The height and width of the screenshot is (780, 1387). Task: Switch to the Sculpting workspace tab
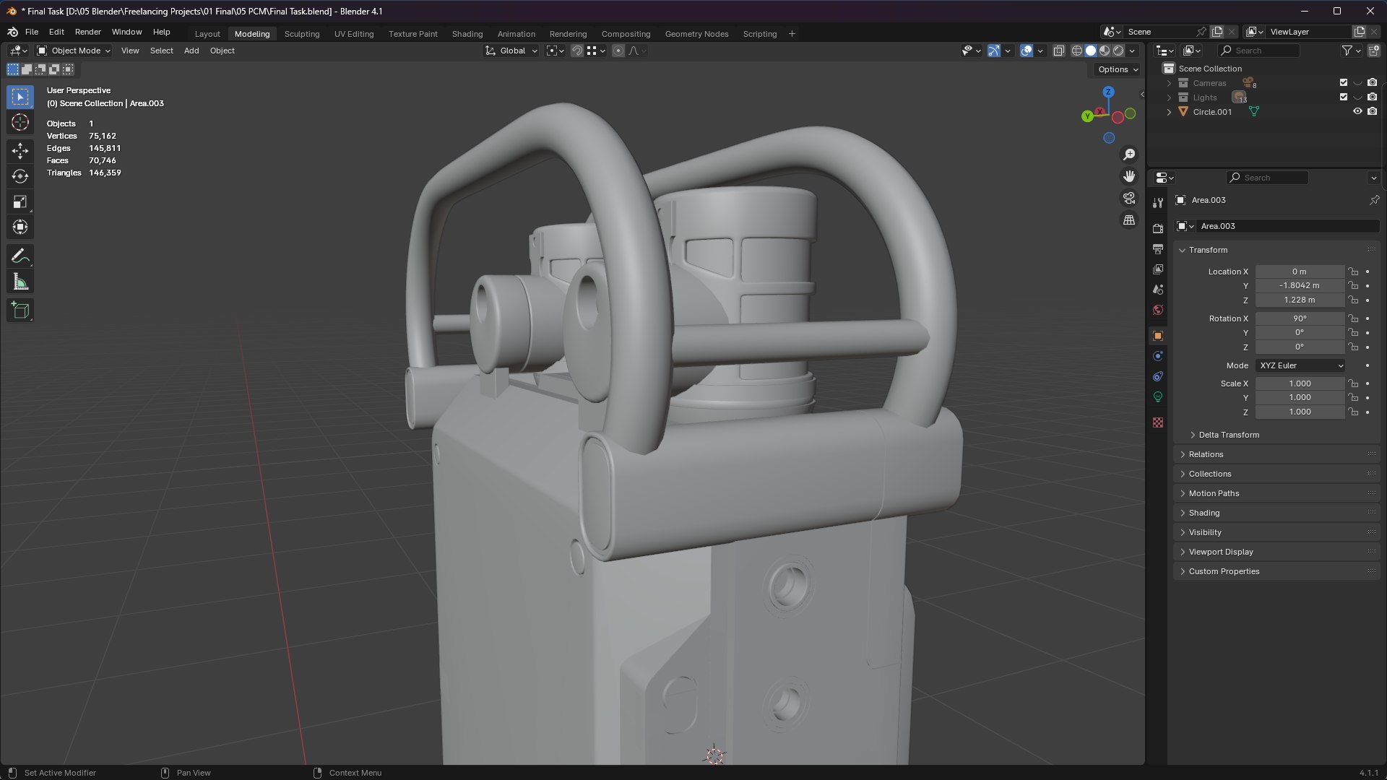(301, 34)
